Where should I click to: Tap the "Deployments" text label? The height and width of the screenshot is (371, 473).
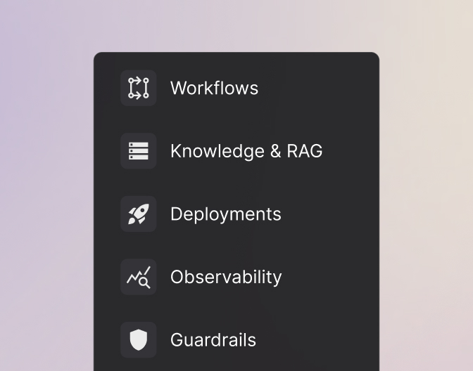tap(226, 214)
